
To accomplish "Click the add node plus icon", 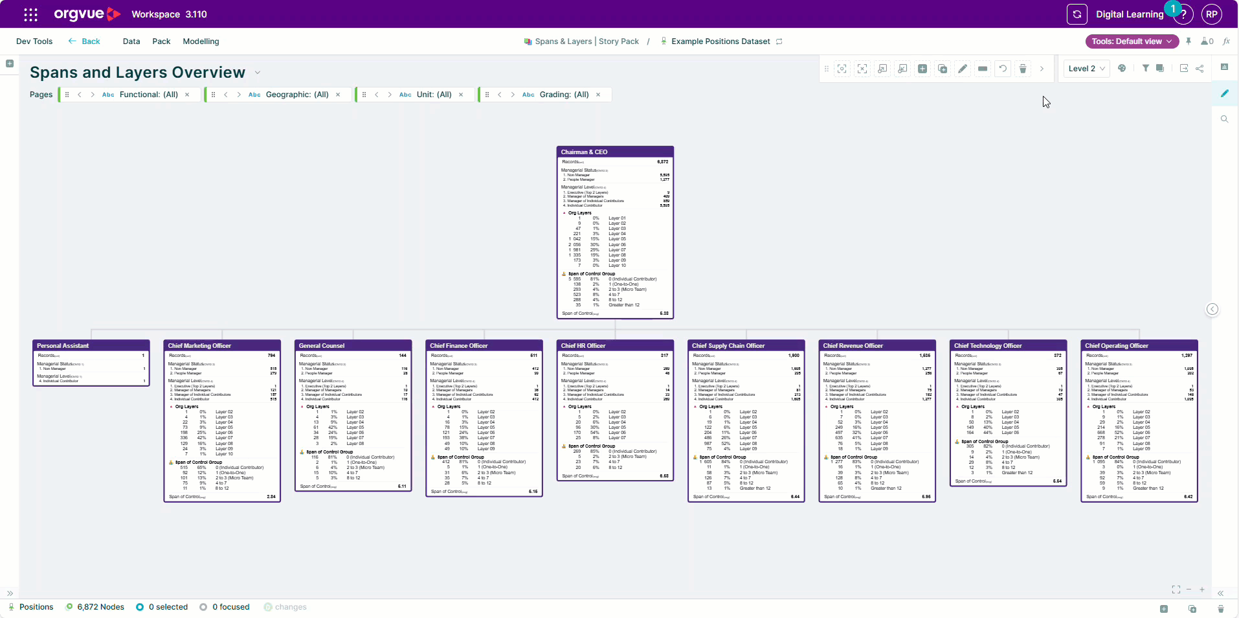I will 922,68.
